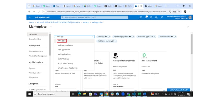Open the Operating System : All filter
Screen dimensions: 219x100
click(x=123, y=37)
